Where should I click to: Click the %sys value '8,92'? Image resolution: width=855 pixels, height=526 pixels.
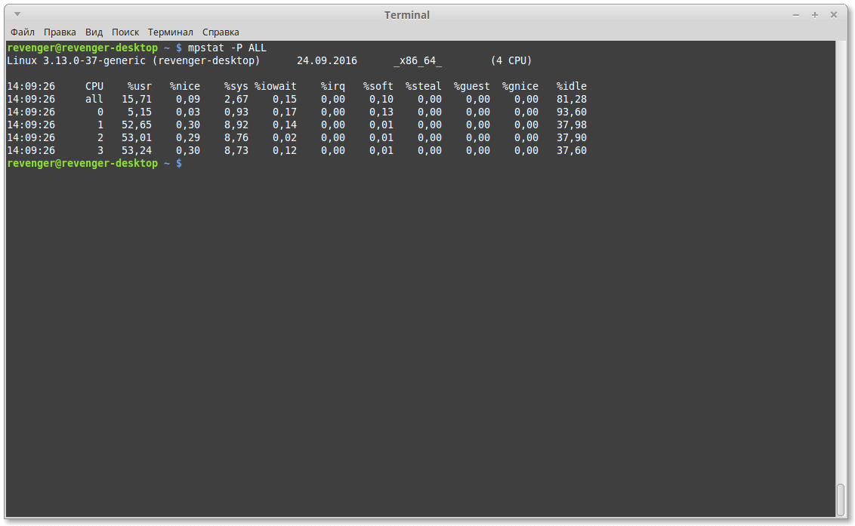pos(236,125)
